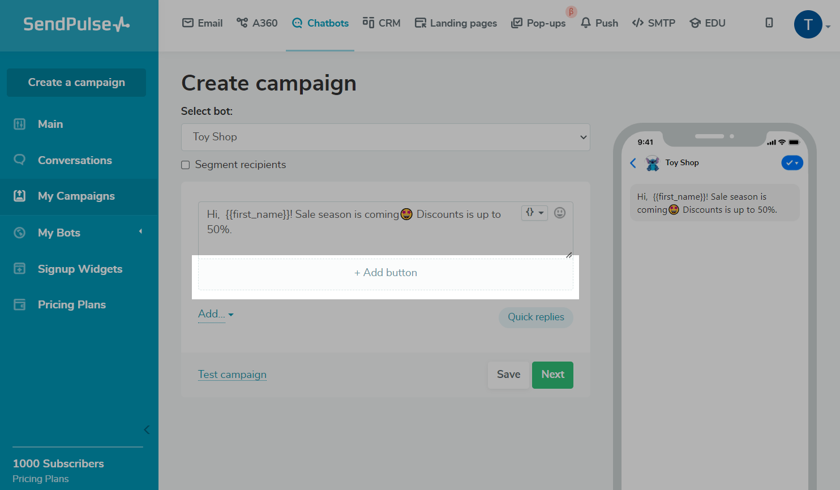Viewport: 840px width, 490px height.
Task: Click the blue checkmark in phone preview
Action: [x=792, y=163]
